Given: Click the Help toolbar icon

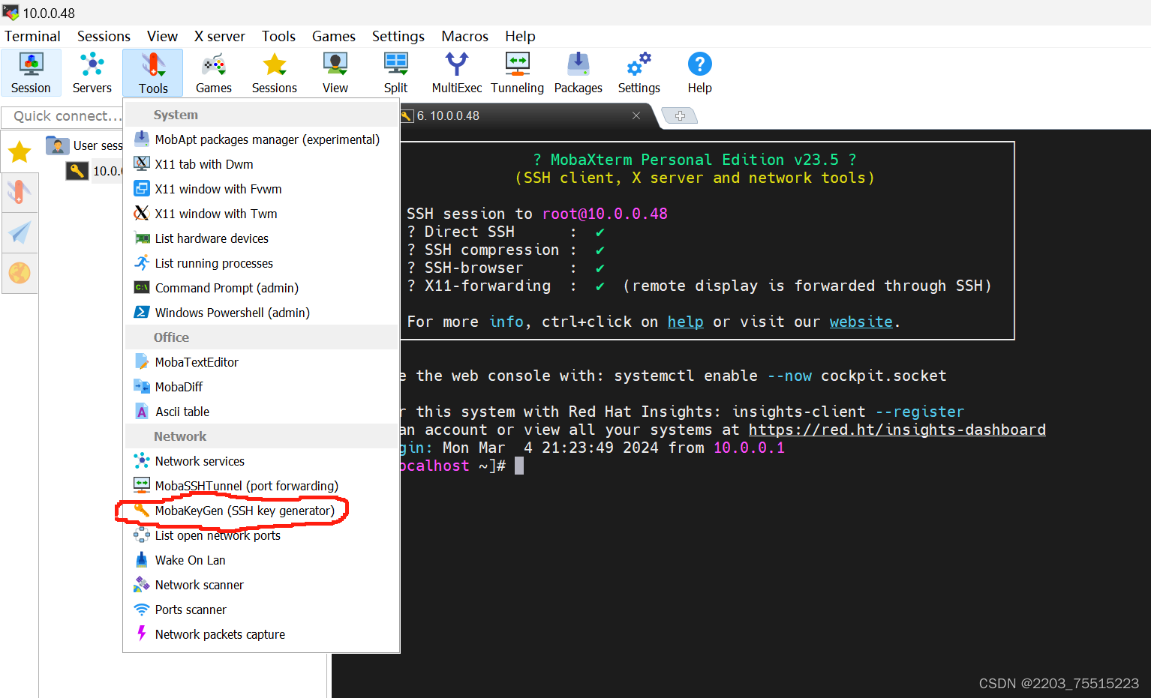Looking at the screenshot, I should [699, 72].
